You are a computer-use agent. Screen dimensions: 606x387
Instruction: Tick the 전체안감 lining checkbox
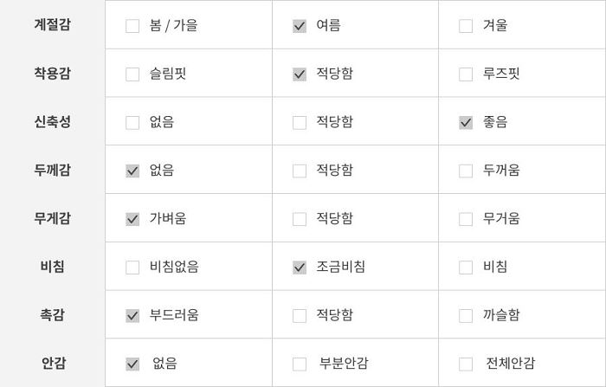tap(466, 364)
